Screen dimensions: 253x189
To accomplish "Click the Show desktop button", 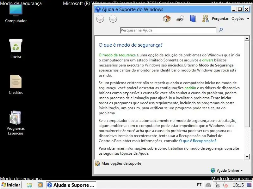I will (x=249, y=185).
